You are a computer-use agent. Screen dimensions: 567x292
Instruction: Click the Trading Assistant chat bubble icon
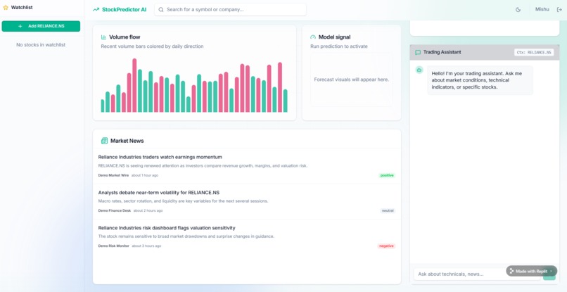418,53
